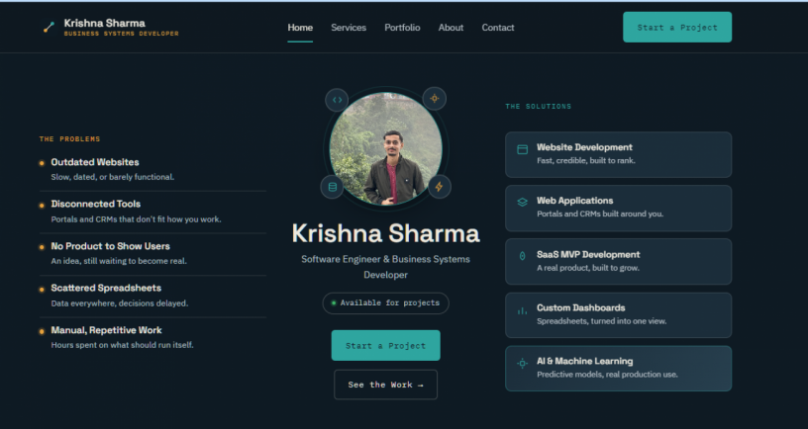Click the BUSINESS SYSTEMS DEVELOPER tagline in the header
The image size is (808, 429).
tap(121, 34)
